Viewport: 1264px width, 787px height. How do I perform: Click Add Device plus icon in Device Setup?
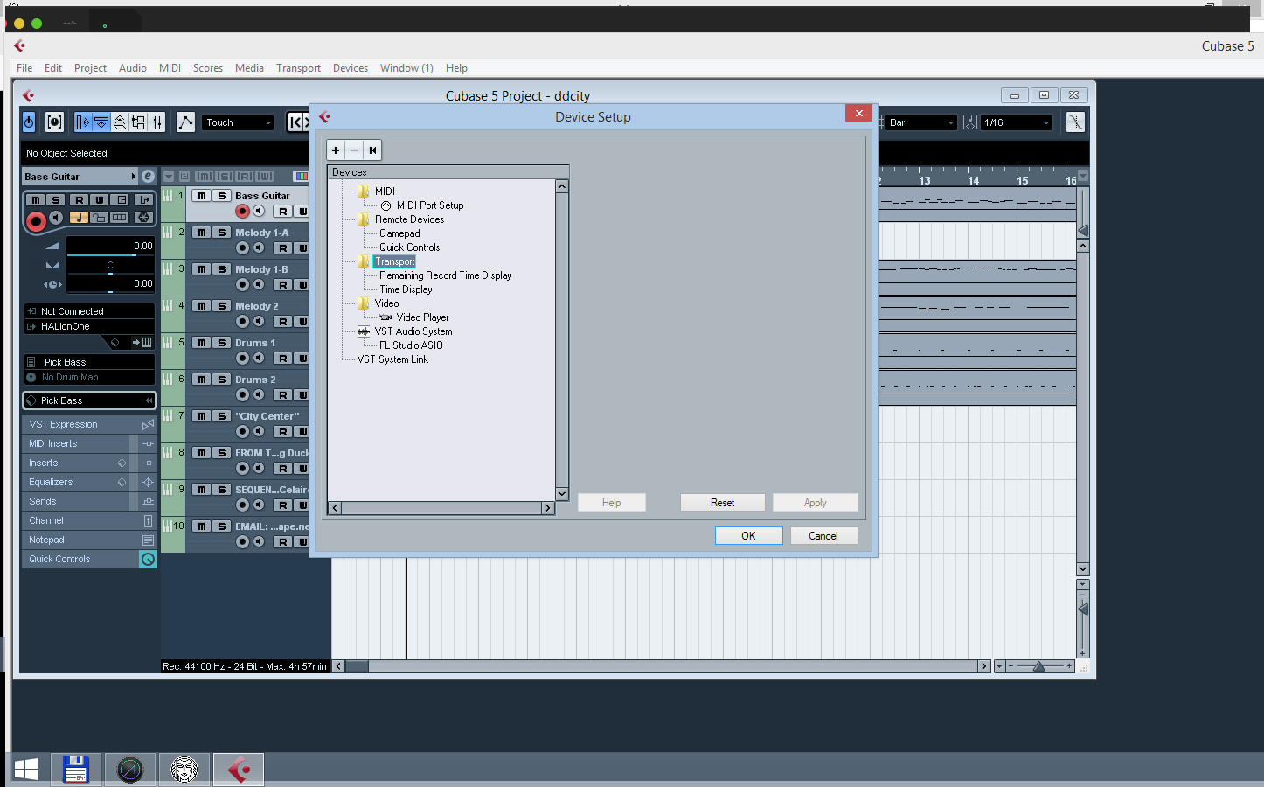336,150
